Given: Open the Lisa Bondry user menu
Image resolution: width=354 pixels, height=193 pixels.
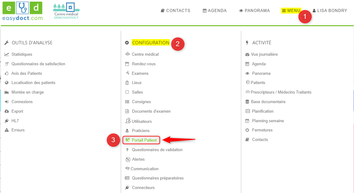Looking at the screenshot, I should [330, 11].
